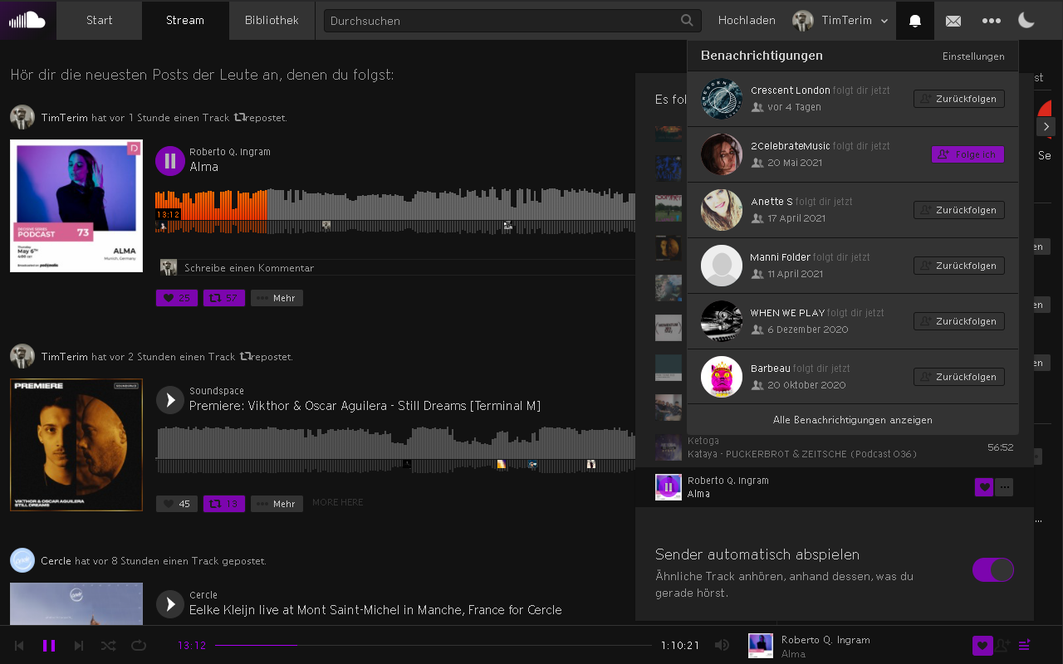Open Still Dreams Premiere cover artwork
This screenshot has height=664, width=1063.
pos(76,445)
